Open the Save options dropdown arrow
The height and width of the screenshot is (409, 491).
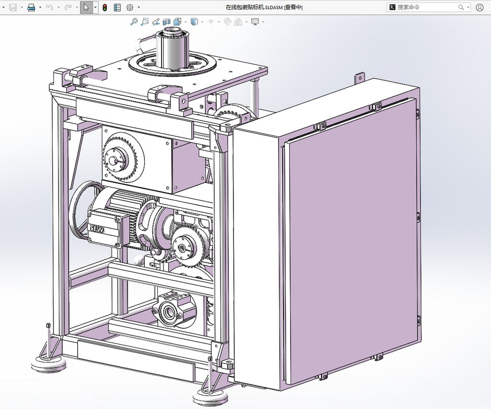click(x=22, y=7)
